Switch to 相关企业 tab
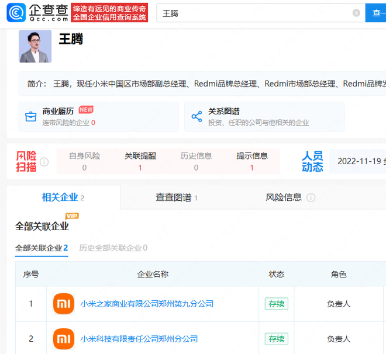 pos(63,197)
